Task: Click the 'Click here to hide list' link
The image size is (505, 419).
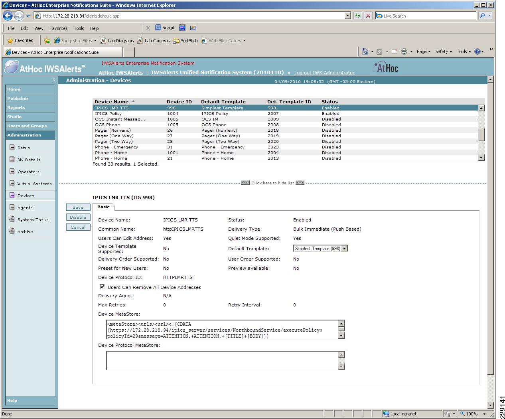Action: pos(272,183)
